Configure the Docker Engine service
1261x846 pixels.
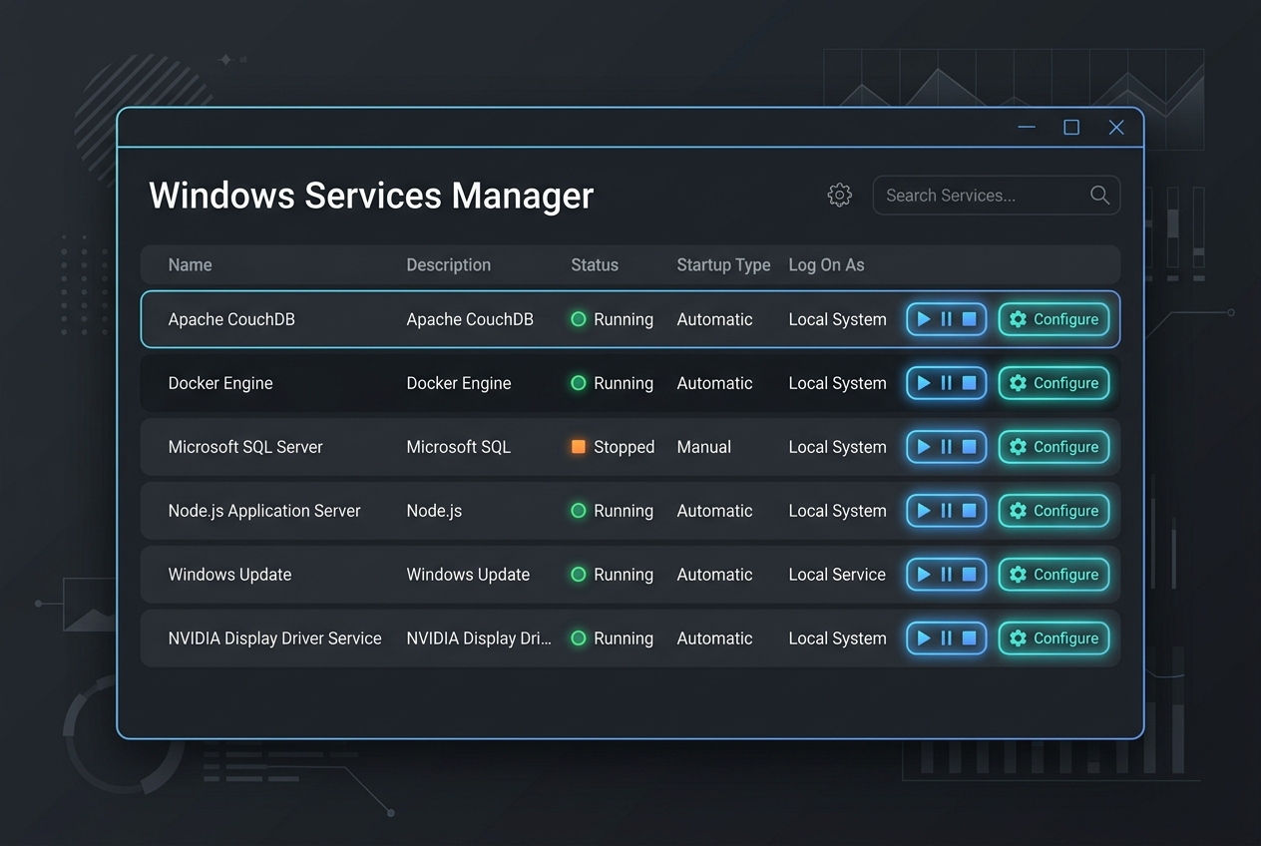point(1053,383)
